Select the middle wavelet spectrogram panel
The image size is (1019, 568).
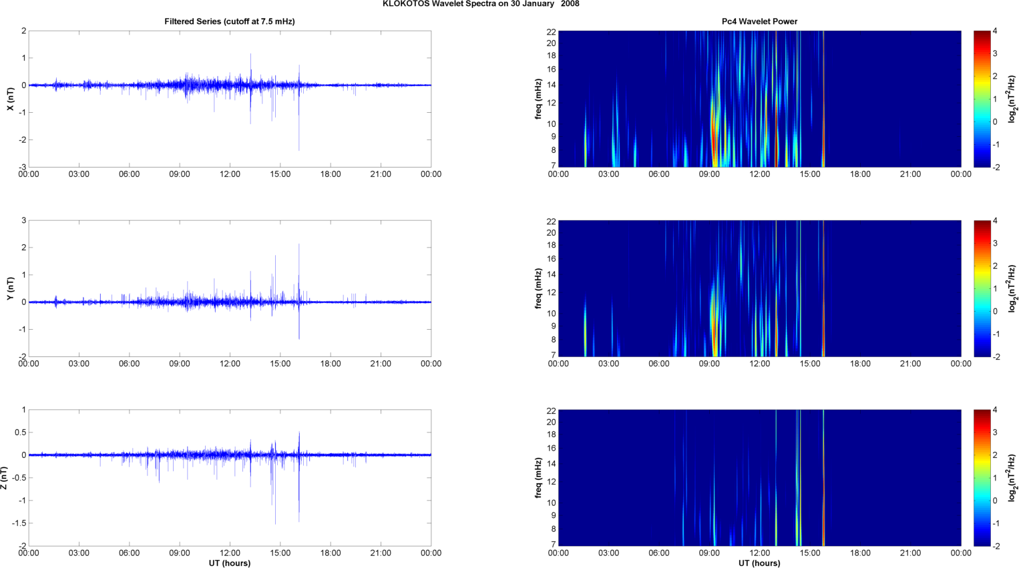(x=759, y=288)
